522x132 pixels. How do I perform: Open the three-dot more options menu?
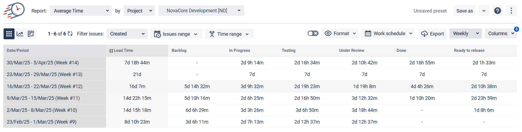(x=511, y=11)
